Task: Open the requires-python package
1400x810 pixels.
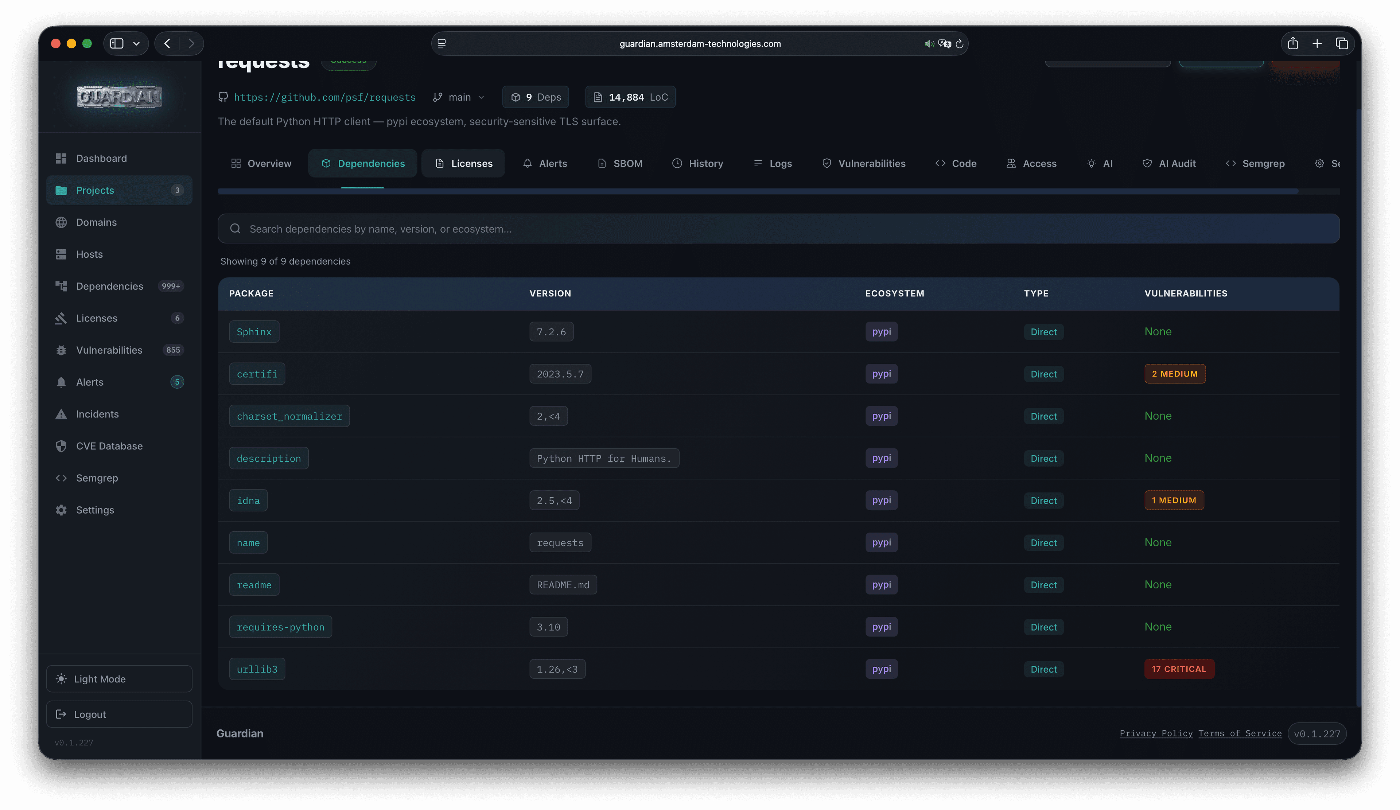Action: coord(280,627)
